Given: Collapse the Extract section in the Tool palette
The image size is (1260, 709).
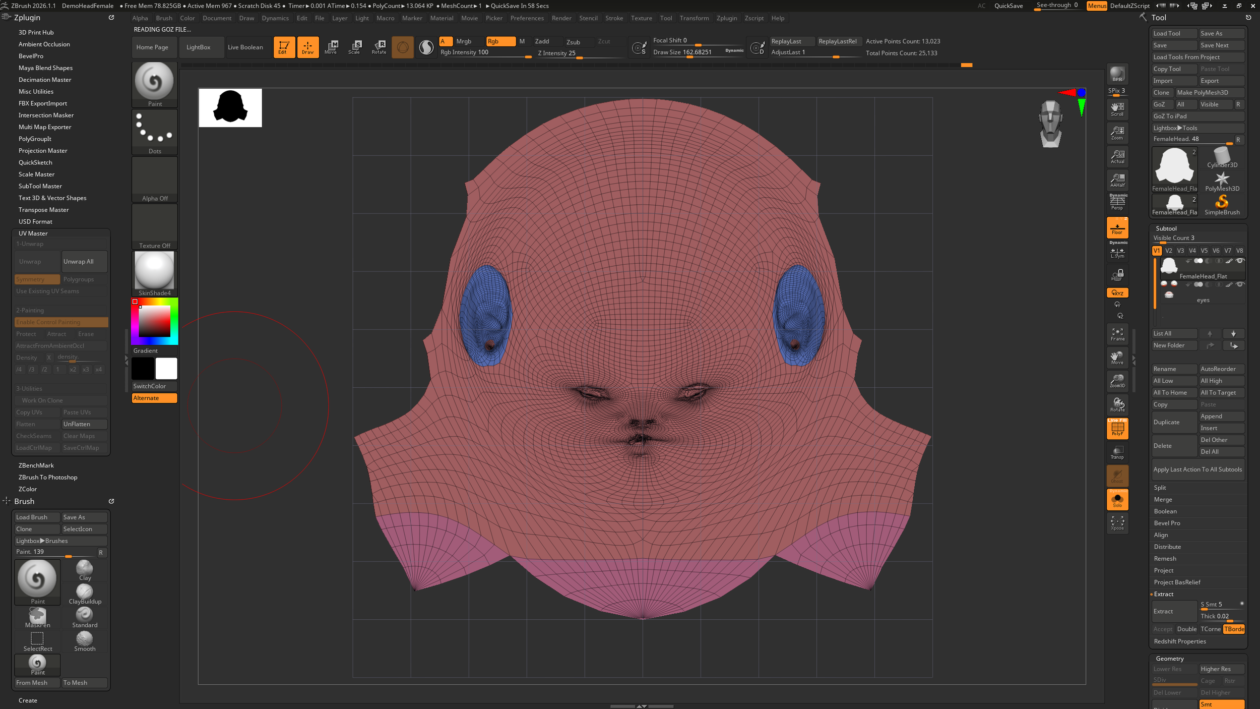Looking at the screenshot, I should coord(1163,594).
